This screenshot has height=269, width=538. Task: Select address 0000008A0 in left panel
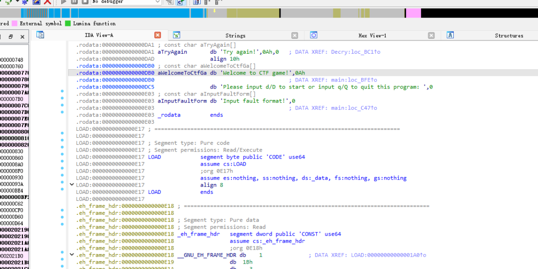[11, 164]
